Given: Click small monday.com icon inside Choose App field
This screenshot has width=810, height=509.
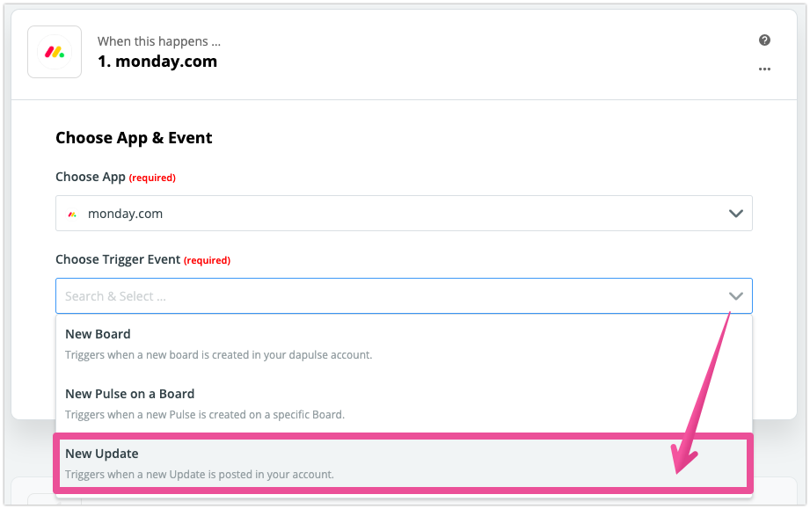Looking at the screenshot, I should coord(72,214).
